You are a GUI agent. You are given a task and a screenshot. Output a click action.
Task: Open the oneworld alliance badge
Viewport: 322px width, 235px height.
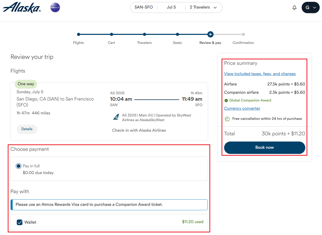[x=55, y=7]
